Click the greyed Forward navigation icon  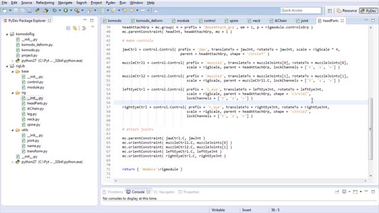(x=143, y=11)
